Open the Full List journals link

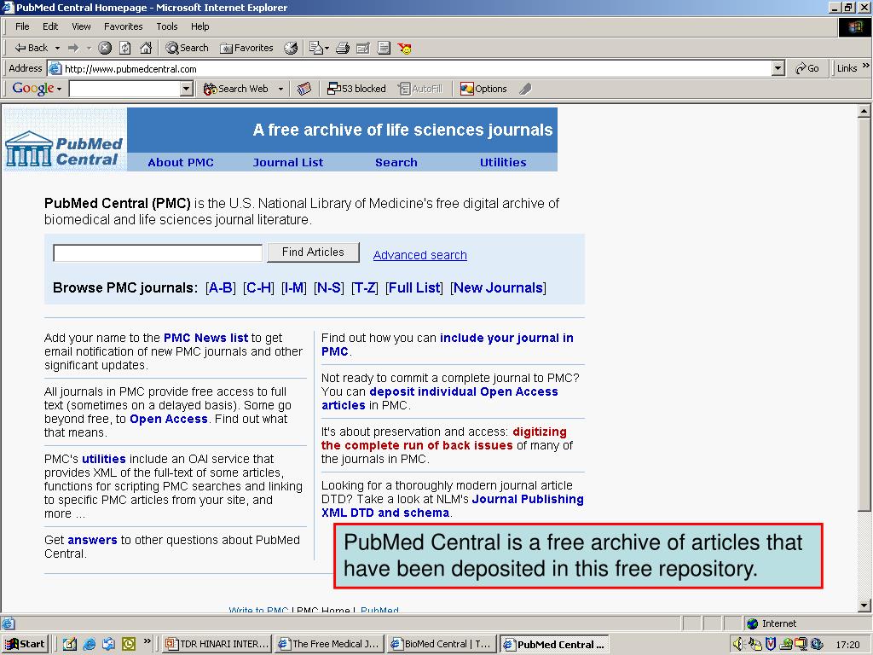(x=414, y=288)
